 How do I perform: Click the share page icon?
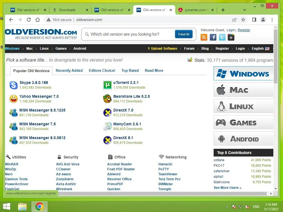(x=234, y=20)
